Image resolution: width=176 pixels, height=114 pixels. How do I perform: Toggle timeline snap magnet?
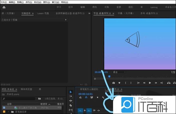click(86, 97)
